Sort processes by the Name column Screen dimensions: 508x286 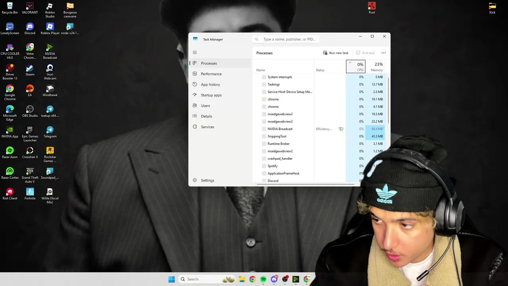click(x=283, y=67)
